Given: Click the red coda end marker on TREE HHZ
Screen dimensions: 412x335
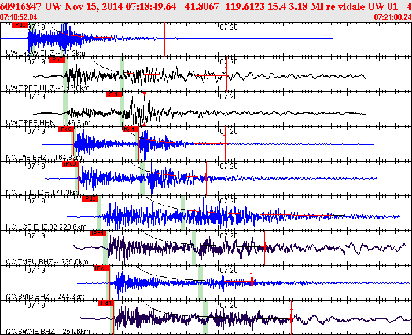Looking at the screenshot, I should 226,76.
